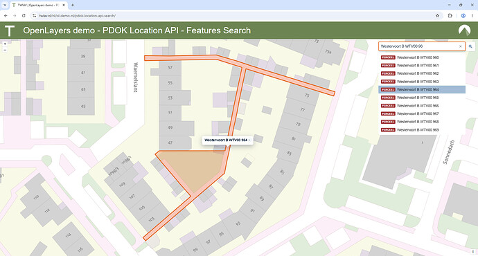Click the TWIAV T logo in the header
This screenshot has width=478, height=256.
(x=10, y=30)
